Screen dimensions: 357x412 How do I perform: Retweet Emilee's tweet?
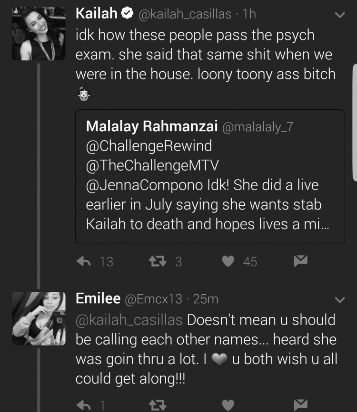point(158,405)
